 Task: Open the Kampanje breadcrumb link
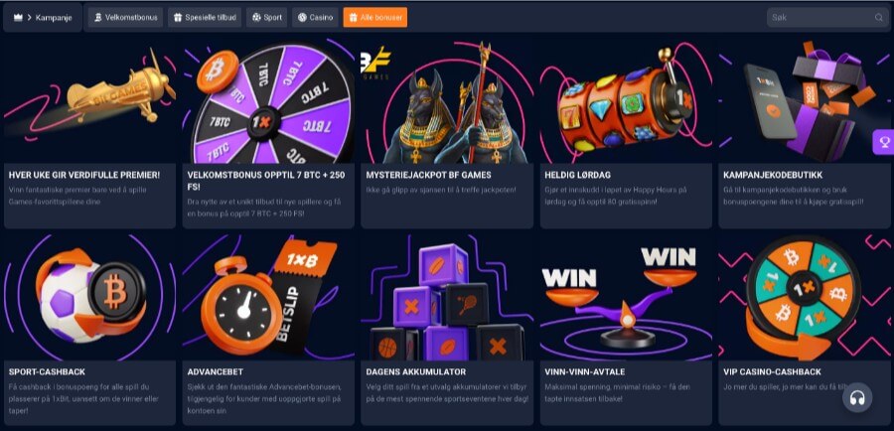[x=54, y=18]
